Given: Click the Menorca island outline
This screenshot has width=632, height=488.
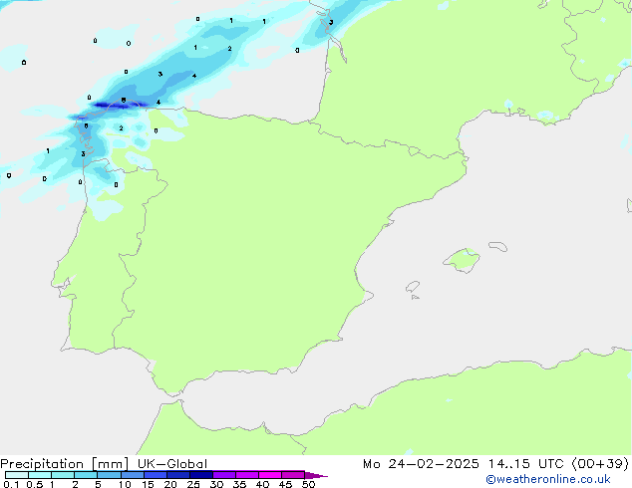Looking at the screenshot, I should click(498, 246).
